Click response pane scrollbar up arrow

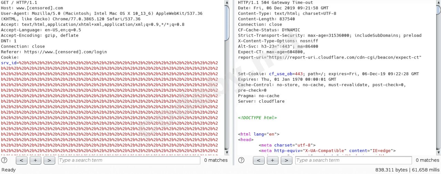pos(438,2)
